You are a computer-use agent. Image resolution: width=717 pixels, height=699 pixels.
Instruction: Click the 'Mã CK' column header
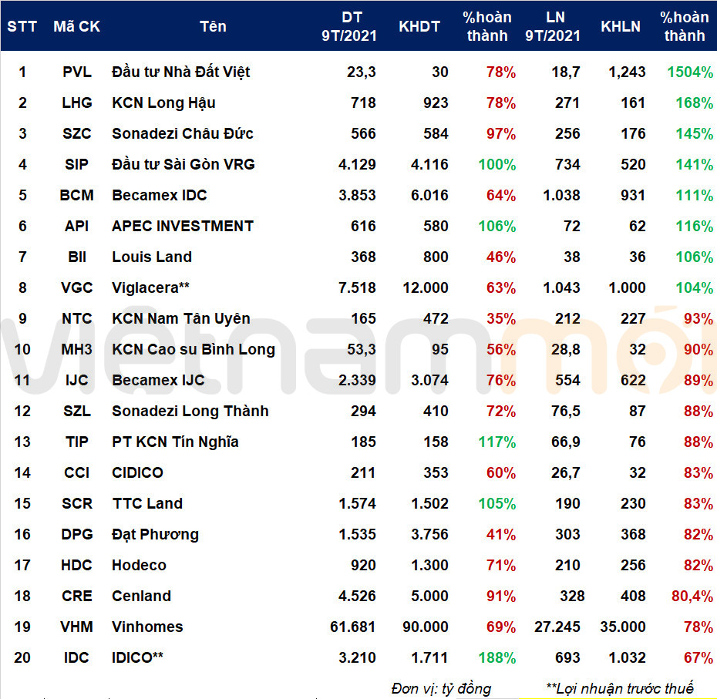76,26
